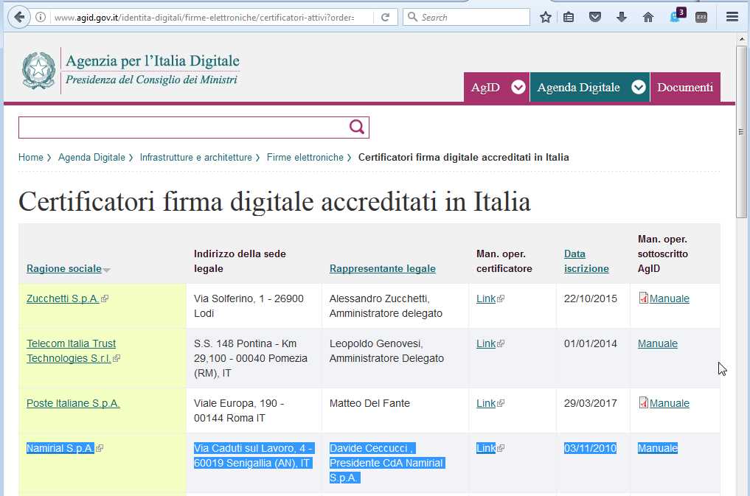750x496 pixels.
Task: Click the Agenzia per l'Italia Digitale title
Action: (152, 60)
